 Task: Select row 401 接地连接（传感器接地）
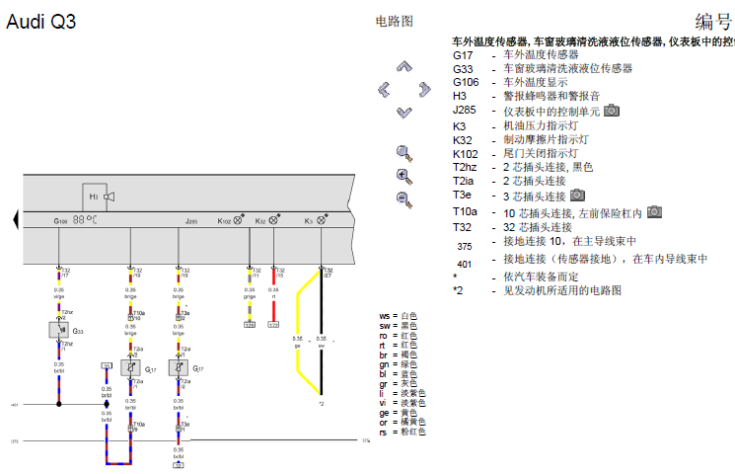click(582, 260)
